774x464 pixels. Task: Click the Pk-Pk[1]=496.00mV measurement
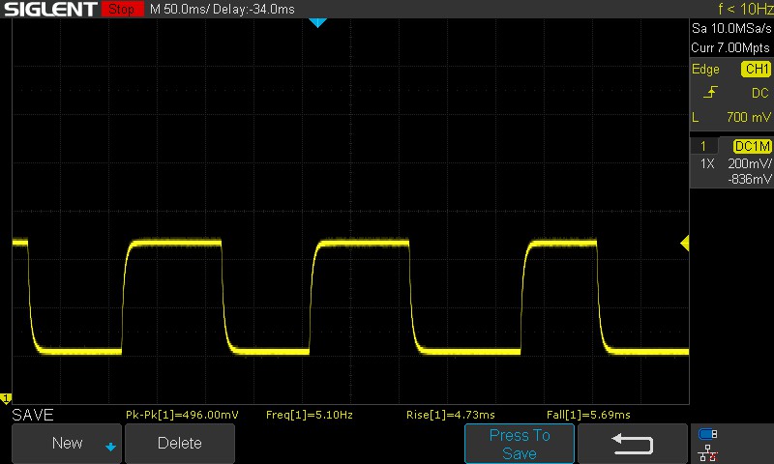point(182,415)
